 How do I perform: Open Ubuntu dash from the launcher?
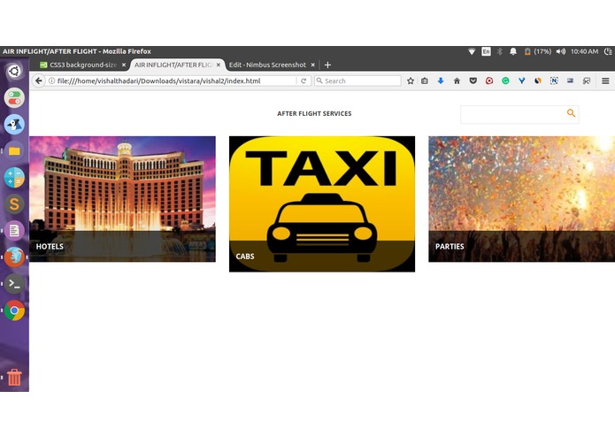tap(14, 71)
